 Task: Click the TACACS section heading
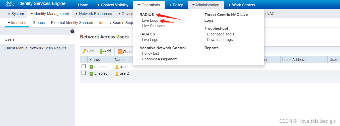pyautogui.click(x=147, y=34)
